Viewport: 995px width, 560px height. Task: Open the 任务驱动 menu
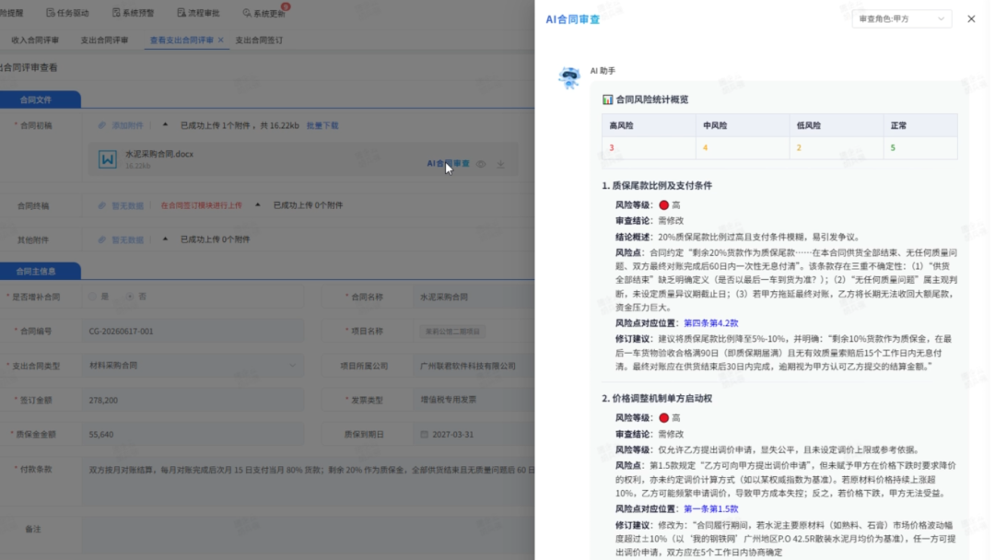[x=67, y=13]
